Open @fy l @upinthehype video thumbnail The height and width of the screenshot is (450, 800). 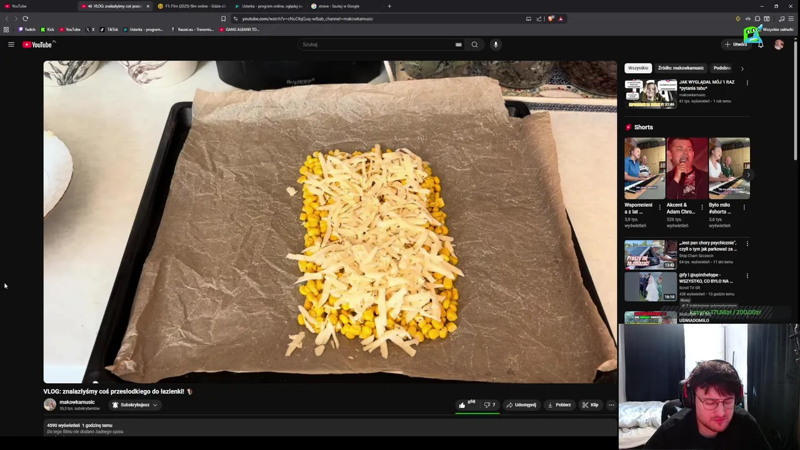click(x=650, y=287)
